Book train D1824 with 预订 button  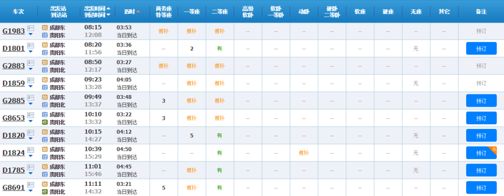click(x=481, y=153)
